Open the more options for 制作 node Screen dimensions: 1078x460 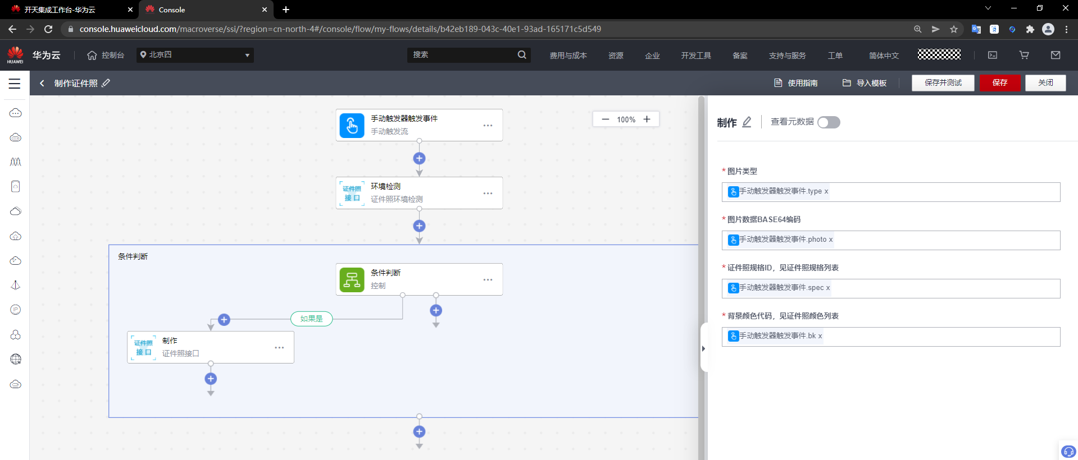pyautogui.click(x=279, y=347)
